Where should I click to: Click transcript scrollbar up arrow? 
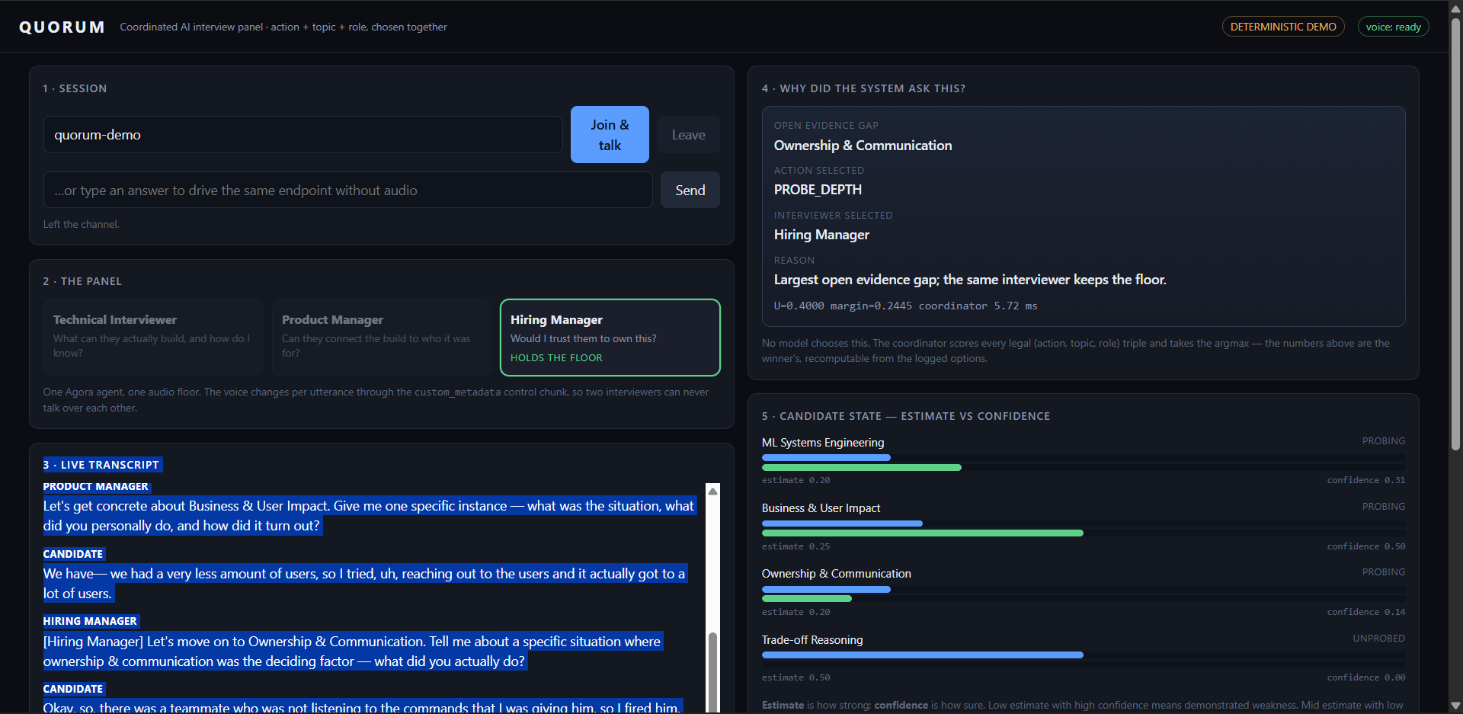coord(713,491)
